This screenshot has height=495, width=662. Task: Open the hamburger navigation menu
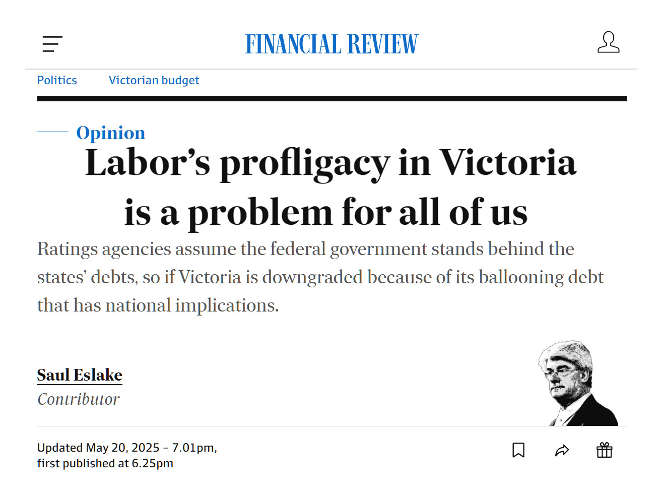point(52,44)
